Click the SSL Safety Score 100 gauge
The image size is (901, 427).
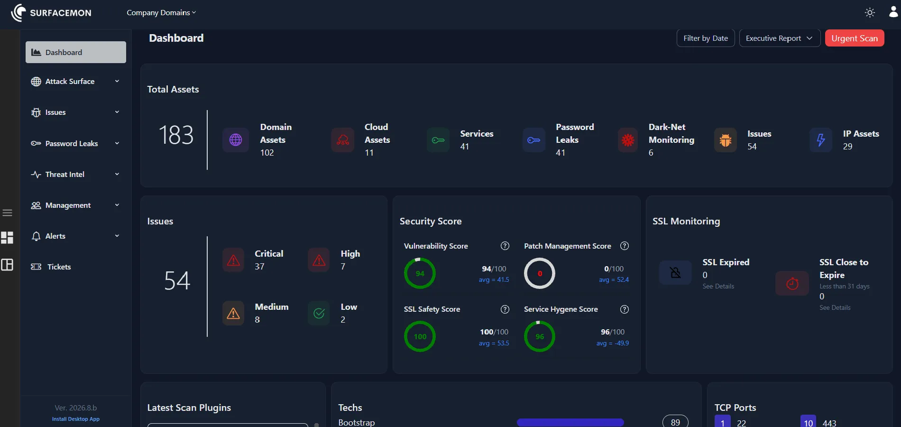420,336
